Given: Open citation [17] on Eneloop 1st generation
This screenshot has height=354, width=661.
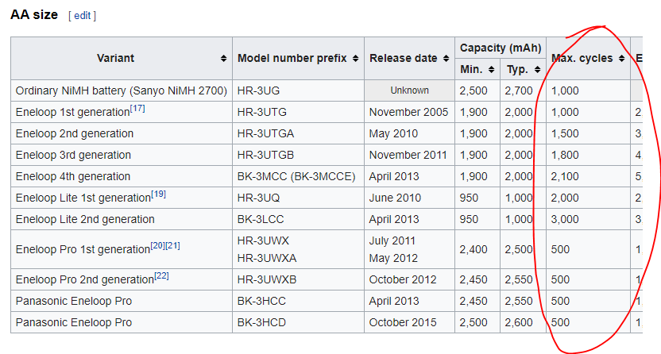Looking at the screenshot, I should 137,109.
